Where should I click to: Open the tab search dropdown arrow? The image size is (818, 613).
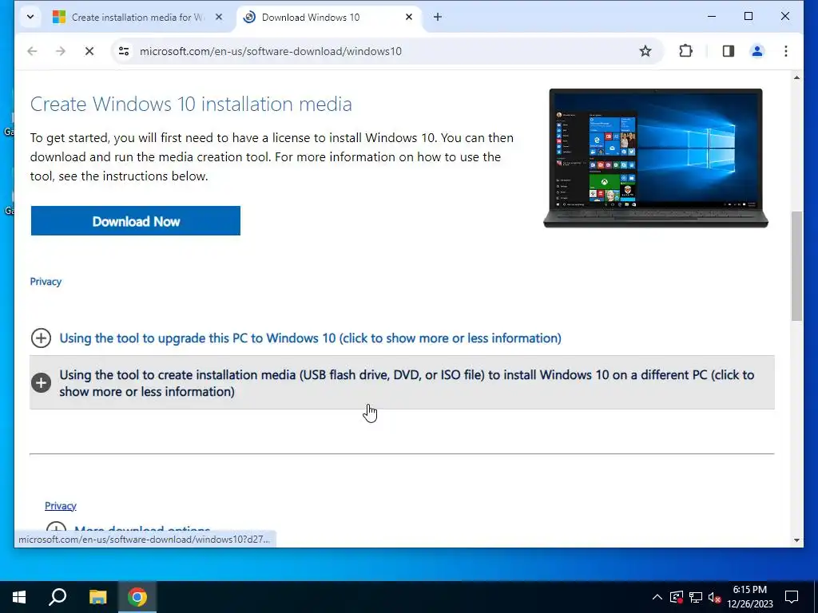tap(30, 18)
